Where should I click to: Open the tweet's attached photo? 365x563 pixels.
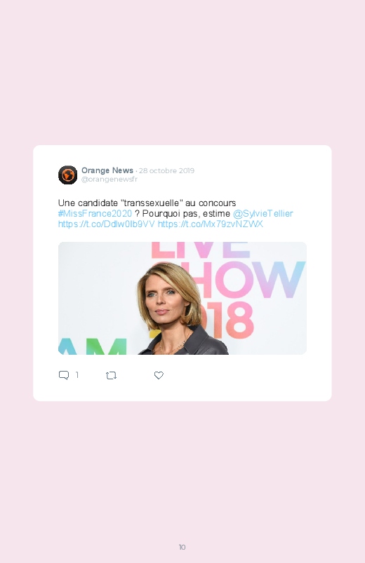182,299
